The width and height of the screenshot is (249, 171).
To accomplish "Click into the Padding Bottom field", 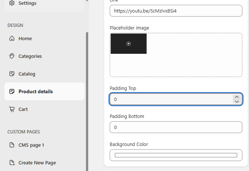I will [x=176, y=127].
